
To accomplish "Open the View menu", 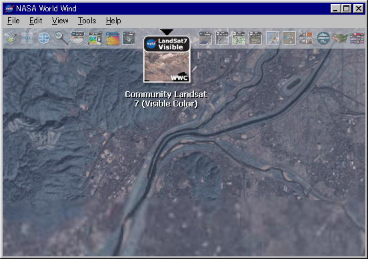I will (60, 21).
